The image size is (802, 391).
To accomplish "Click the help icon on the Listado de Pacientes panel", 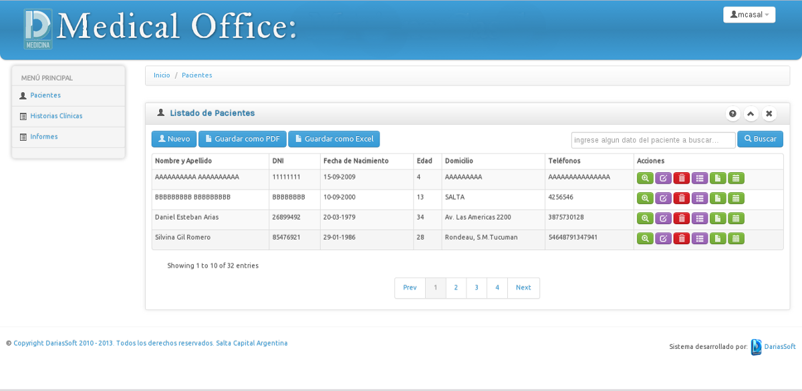I will tap(733, 113).
